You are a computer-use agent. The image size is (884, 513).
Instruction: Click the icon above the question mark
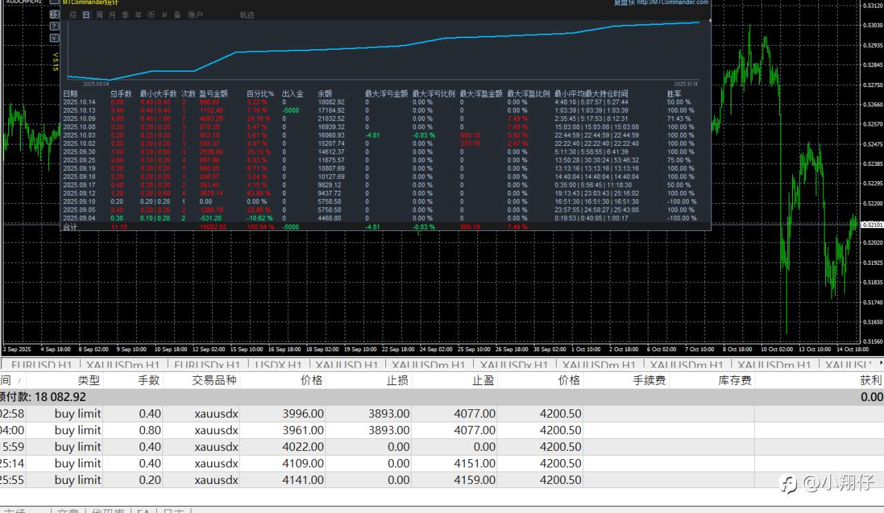[55, 14]
